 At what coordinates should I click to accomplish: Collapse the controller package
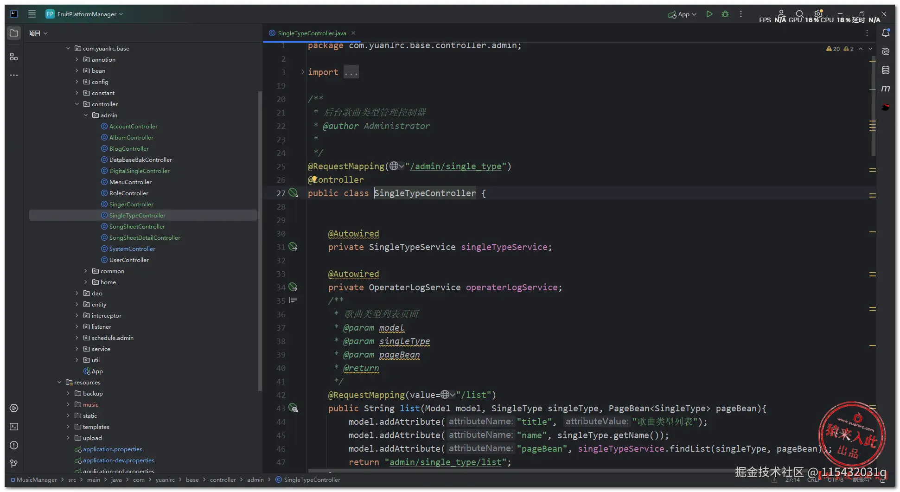77,104
